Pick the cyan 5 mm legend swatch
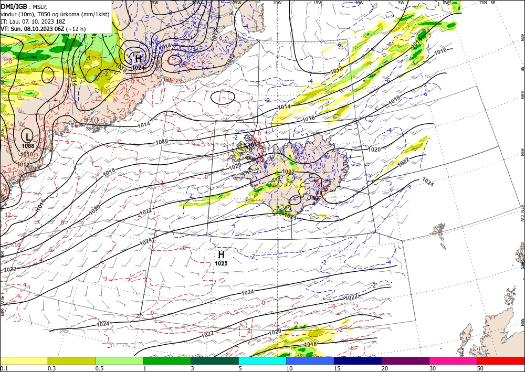This screenshot has width=525, height=372. coord(262,360)
